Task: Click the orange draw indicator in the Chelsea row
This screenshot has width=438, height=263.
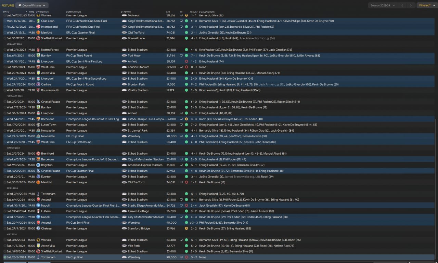Action: click(x=186, y=228)
